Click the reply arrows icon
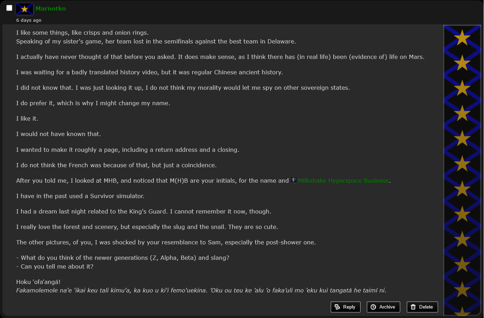This screenshot has width=484, height=318. 337,307
